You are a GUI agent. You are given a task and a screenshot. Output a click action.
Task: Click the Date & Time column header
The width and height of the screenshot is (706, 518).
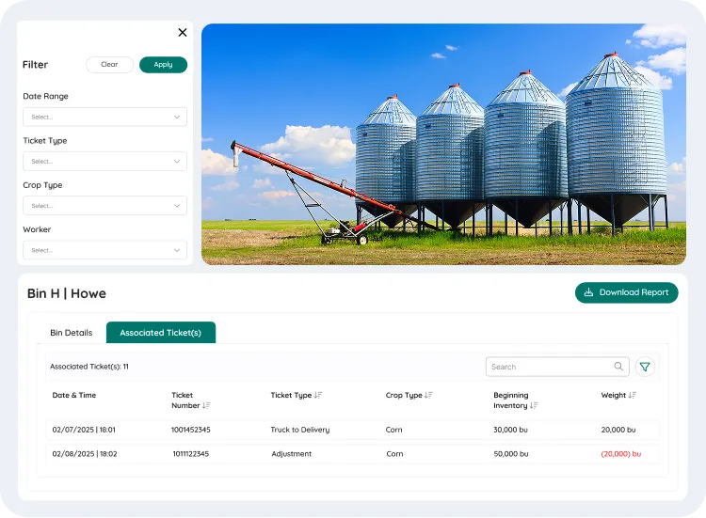74,395
